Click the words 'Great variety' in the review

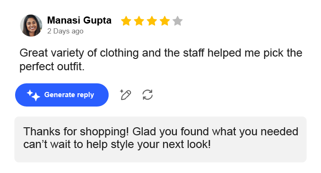coord(52,53)
